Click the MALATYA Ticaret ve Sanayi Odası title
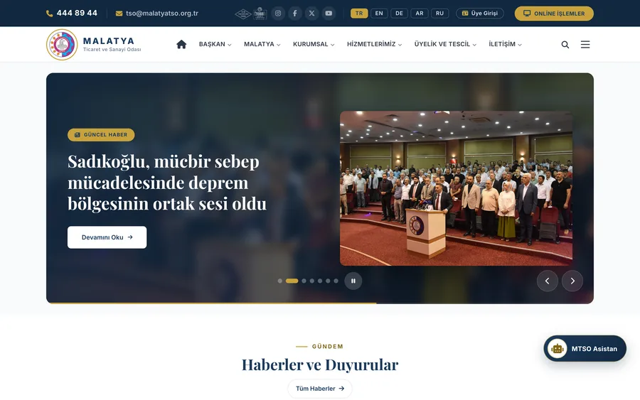 click(112, 45)
